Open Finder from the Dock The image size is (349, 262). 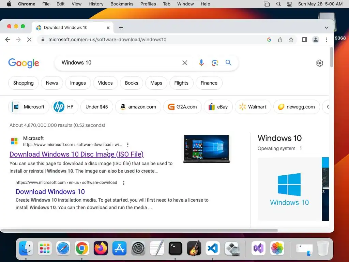tap(26, 248)
